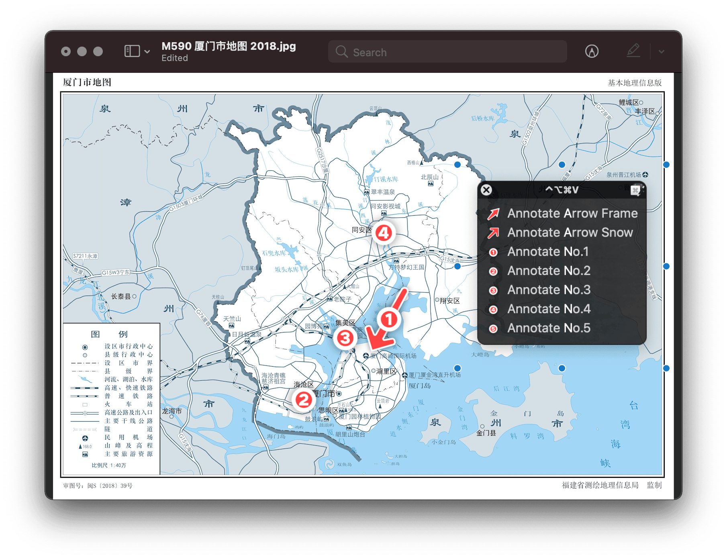Select the circled number 2 annotation

pyautogui.click(x=304, y=400)
